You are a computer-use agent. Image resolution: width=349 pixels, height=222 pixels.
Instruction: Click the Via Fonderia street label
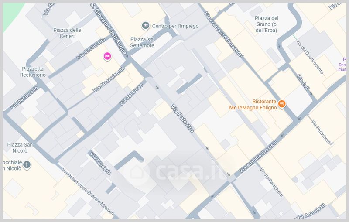[100, 163]
